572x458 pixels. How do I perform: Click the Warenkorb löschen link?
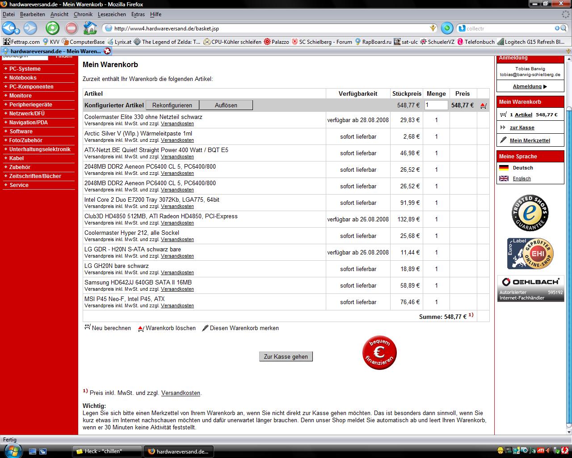171,328
